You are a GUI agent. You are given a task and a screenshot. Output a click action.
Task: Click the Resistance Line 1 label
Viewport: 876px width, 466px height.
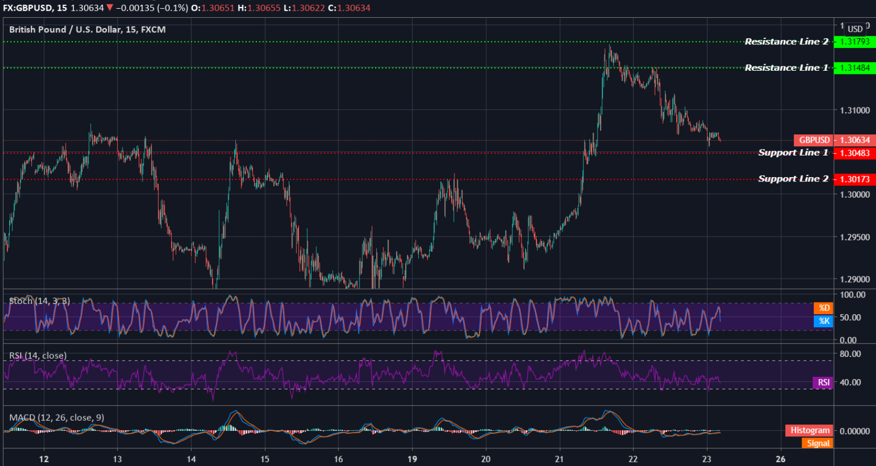pyautogui.click(x=786, y=67)
